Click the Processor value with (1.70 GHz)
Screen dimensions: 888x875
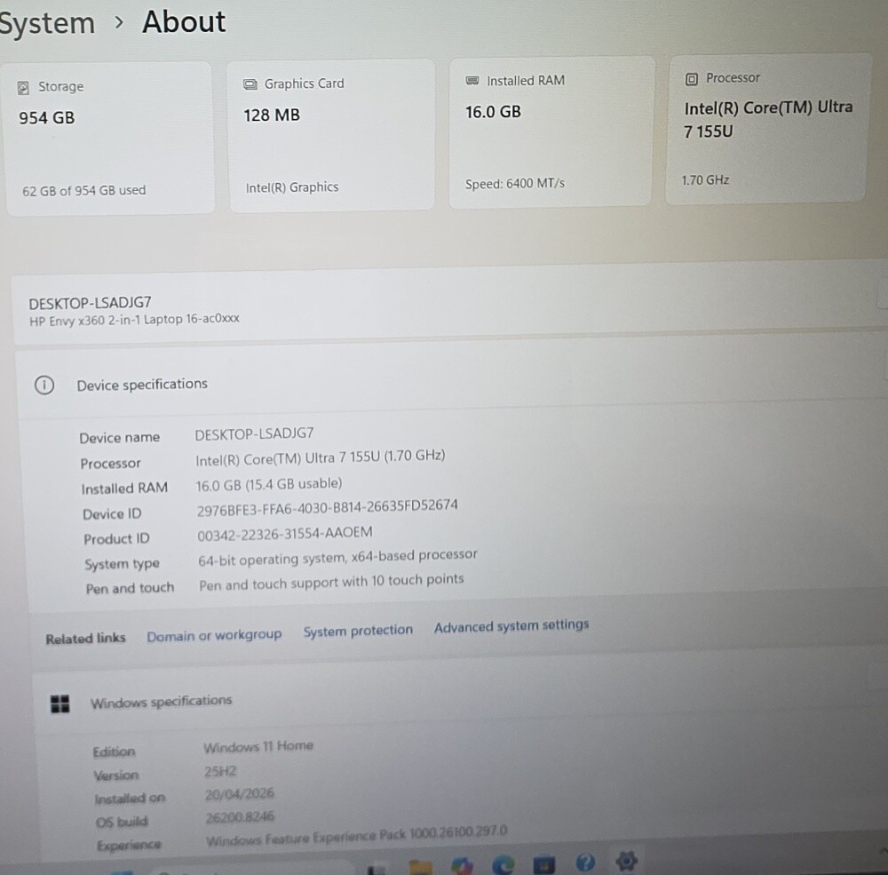tap(321, 457)
